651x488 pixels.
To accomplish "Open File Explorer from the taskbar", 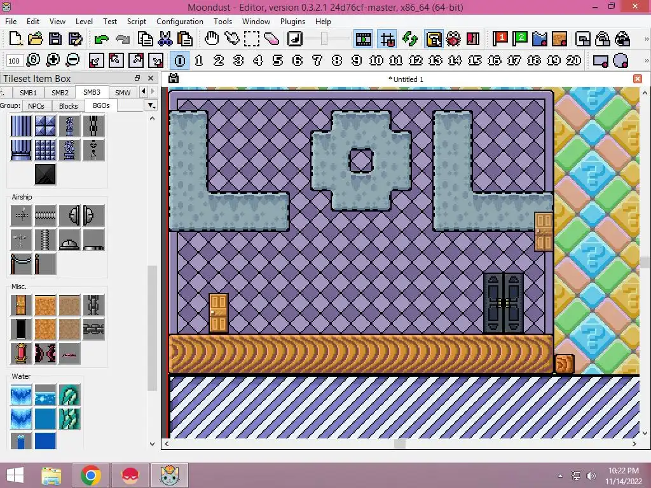I will (x=51, y=475).
